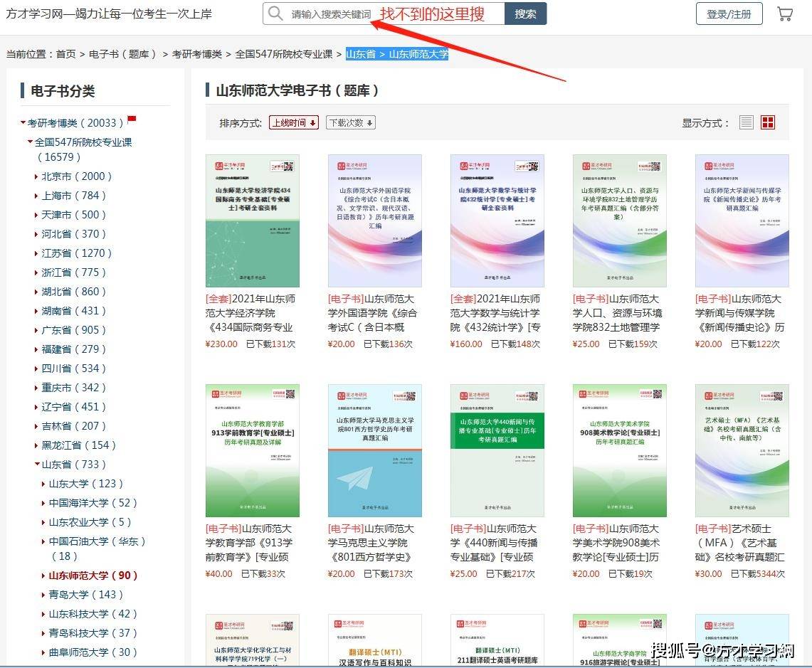Open 432统计学 book cover thumbnail
The height and width of the screenshot is (668, 812).
click(497, 221)
